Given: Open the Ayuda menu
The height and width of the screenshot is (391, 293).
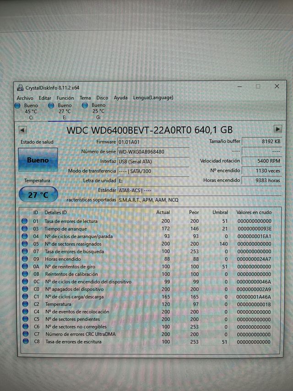Looking at the screenshot, I should click(x=120, y=98).
